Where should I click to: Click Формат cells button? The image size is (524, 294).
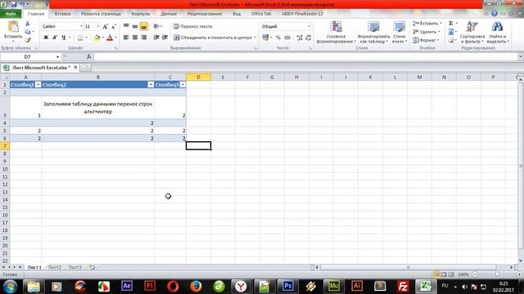(426, 40)
